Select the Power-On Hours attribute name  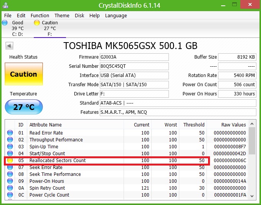(x=46, y=181)
